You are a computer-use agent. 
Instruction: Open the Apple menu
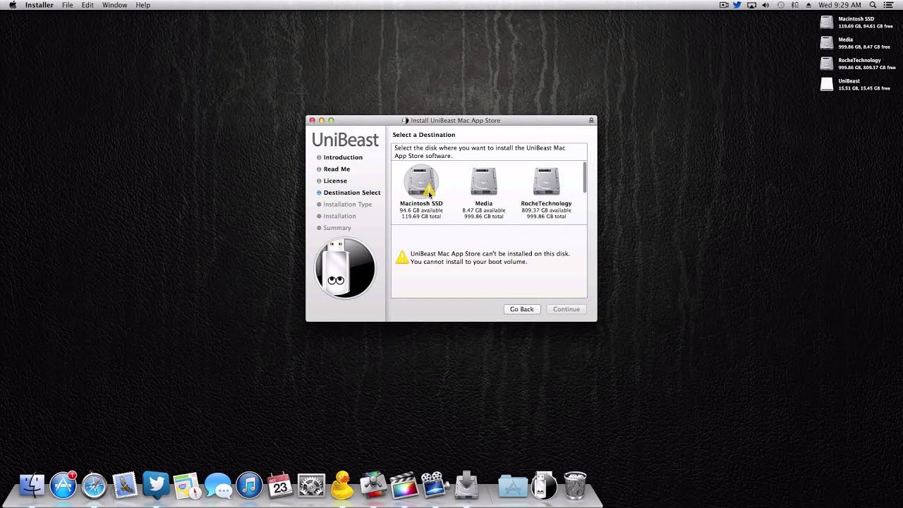(x=13, y=5)
